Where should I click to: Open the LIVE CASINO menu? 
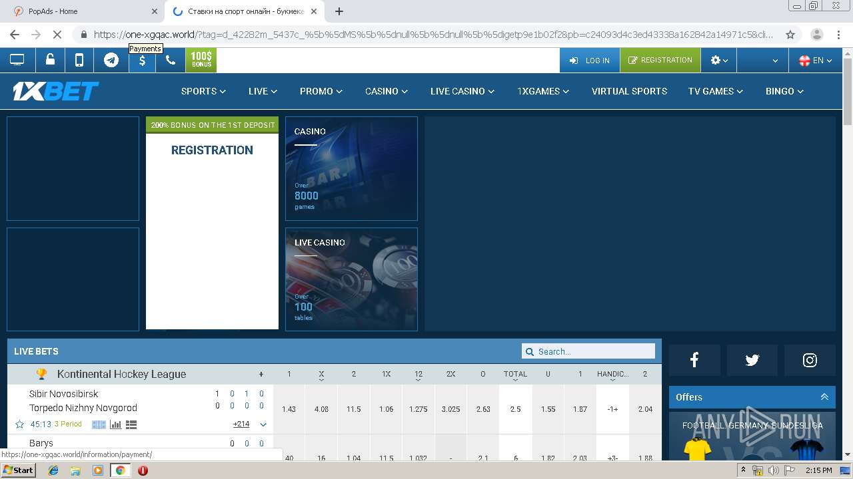(x=462, y=91)
